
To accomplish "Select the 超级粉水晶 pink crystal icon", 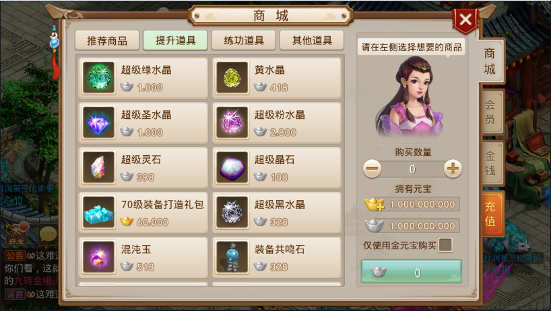I will pyautogui.click(x=232, y=122).
